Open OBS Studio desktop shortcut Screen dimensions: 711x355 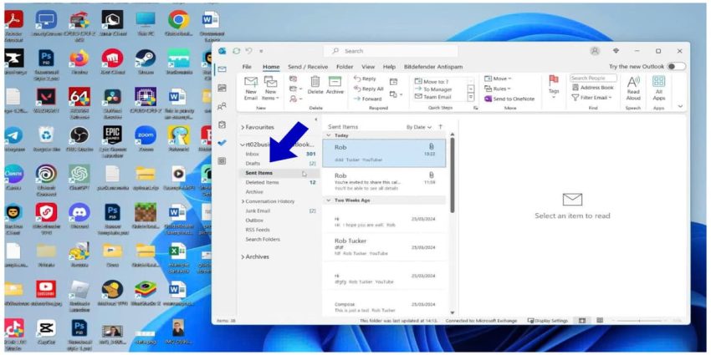(x=79, y=138)
